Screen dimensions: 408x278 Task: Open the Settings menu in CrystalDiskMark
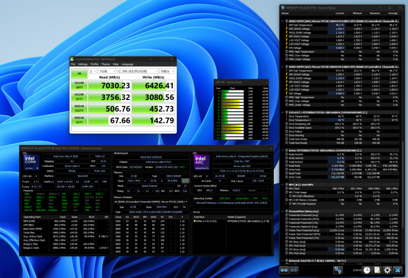point(83,64)
